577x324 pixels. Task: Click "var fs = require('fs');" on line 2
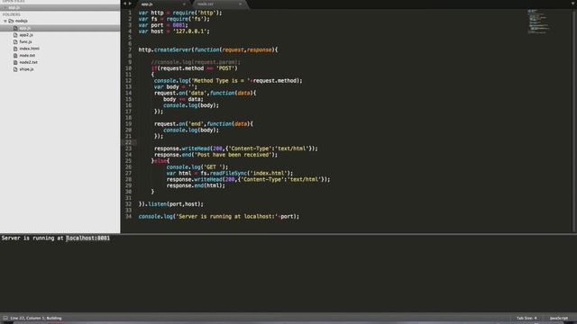(174, 19)
